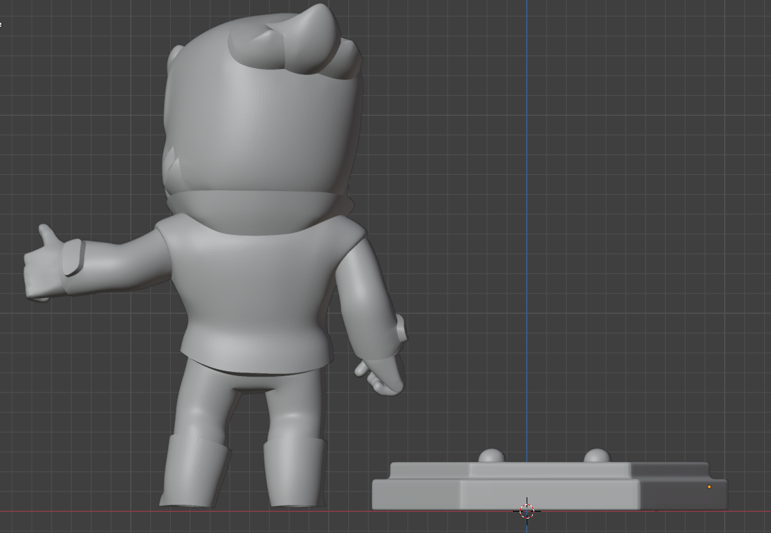This screenshot has height=533, width=771.
Task: Select the character model by its head
Action: coord(263,123)
